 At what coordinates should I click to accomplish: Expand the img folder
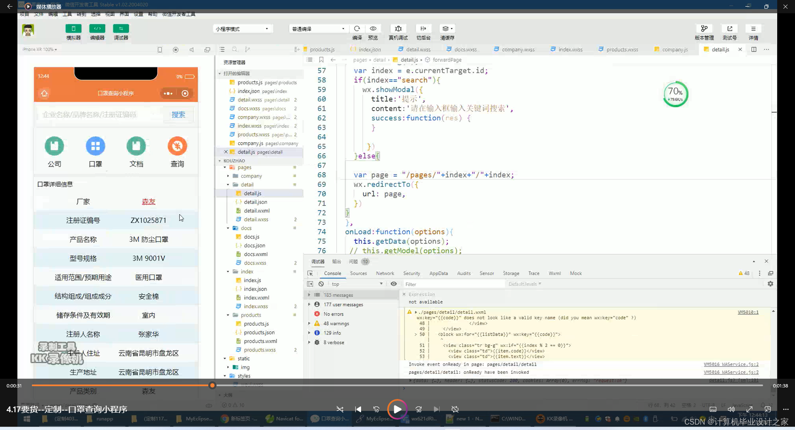[x=228, y=367]
